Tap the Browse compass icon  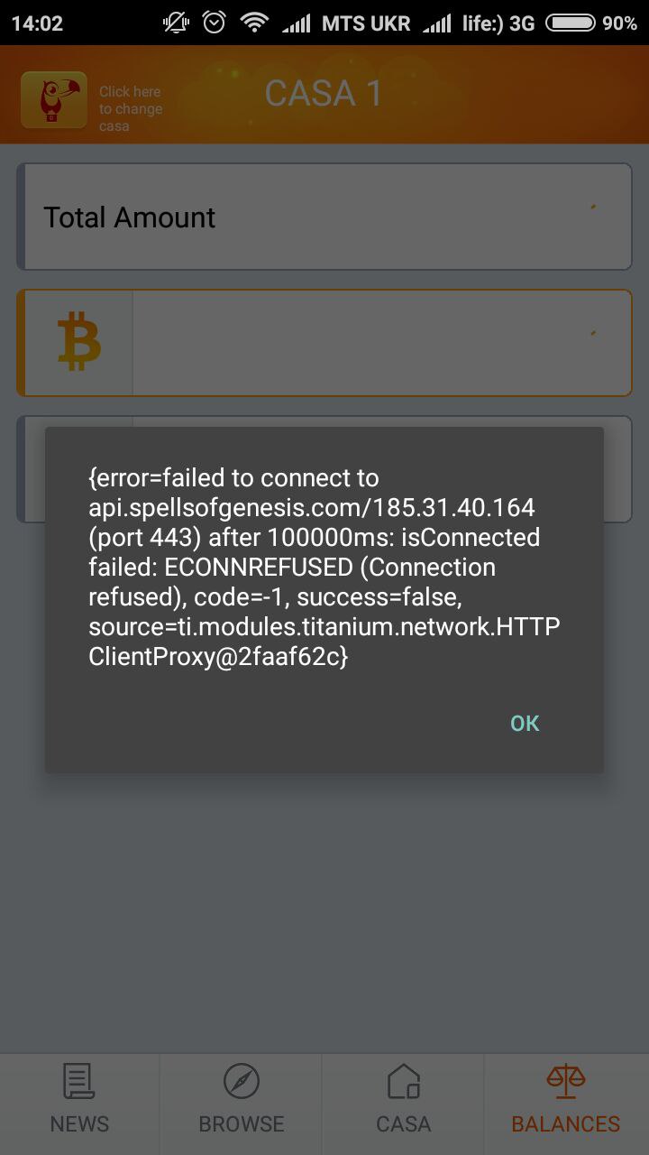(242, 1081)
